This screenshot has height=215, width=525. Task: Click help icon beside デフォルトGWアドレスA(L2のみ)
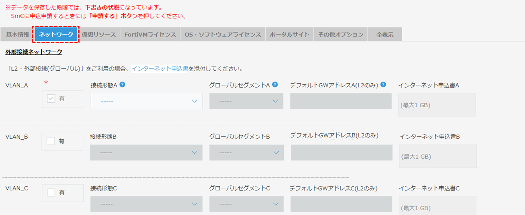click(384, 84)
